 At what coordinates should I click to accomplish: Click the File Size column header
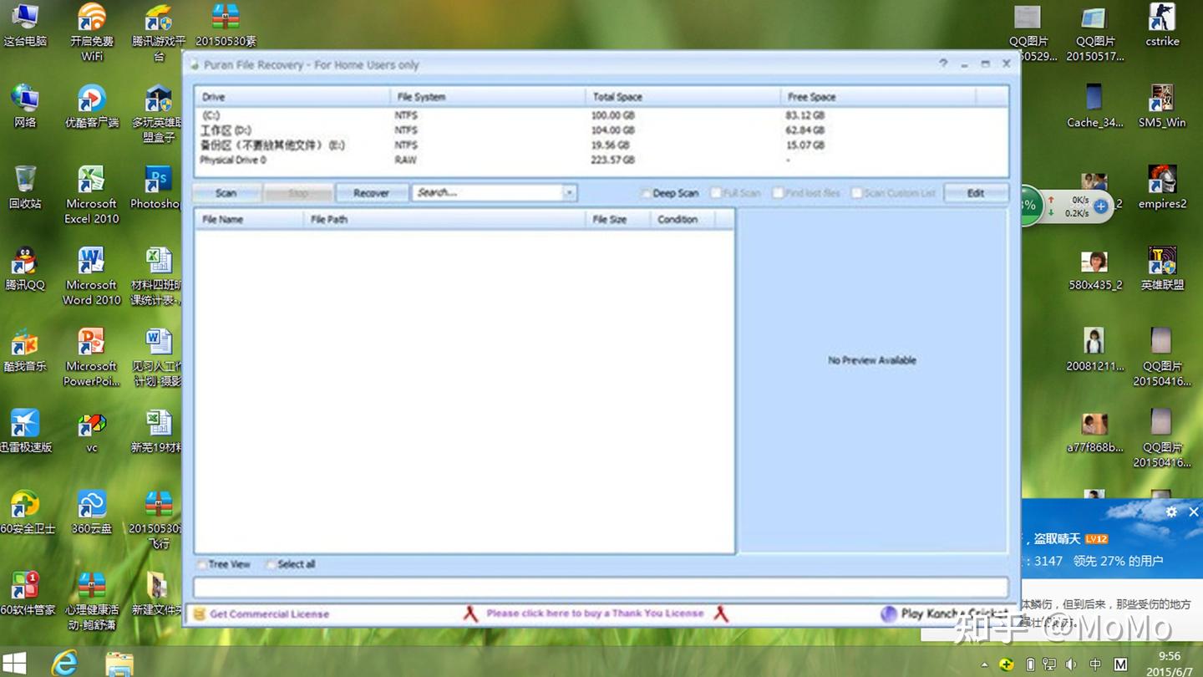[x=617, y=219]
